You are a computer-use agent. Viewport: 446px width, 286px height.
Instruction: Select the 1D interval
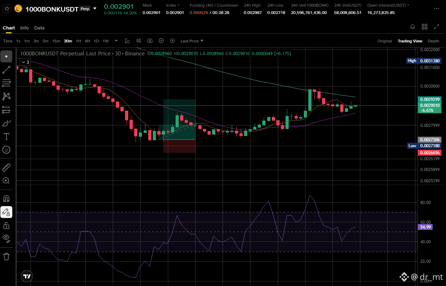point(96,41)
